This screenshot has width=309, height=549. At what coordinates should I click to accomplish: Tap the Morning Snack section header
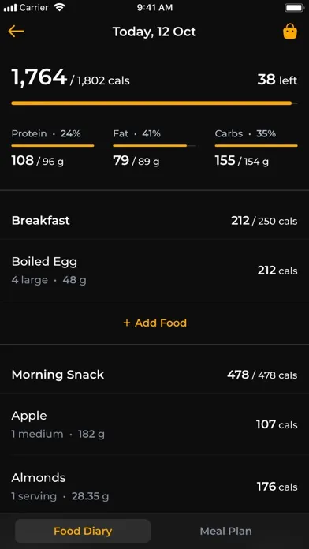point(154,375)
